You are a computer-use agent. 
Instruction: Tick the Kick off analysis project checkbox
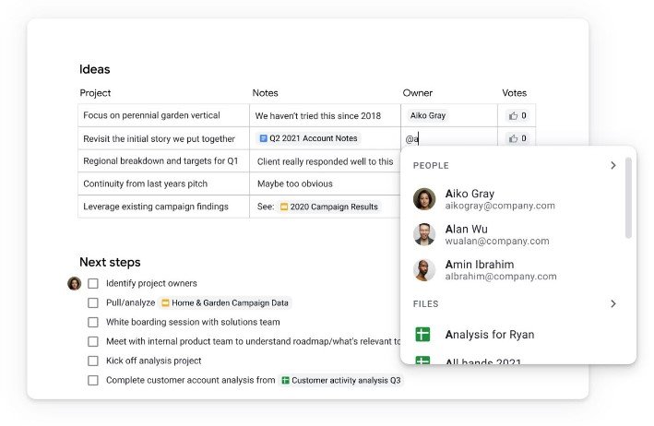[93, 361]
